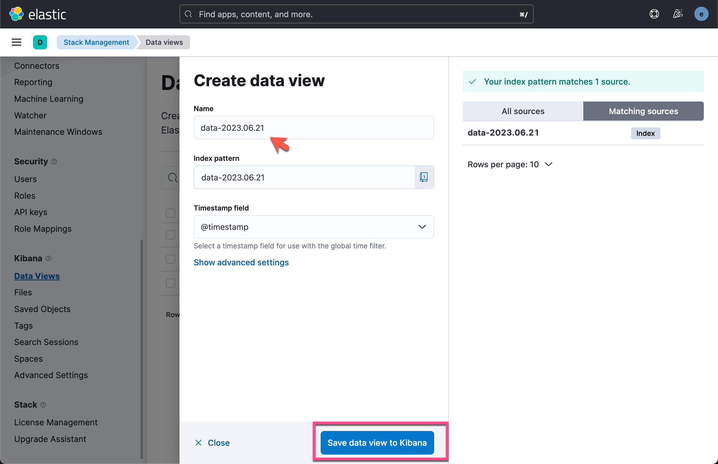Switch to All sources tab

tap(523, 111)
